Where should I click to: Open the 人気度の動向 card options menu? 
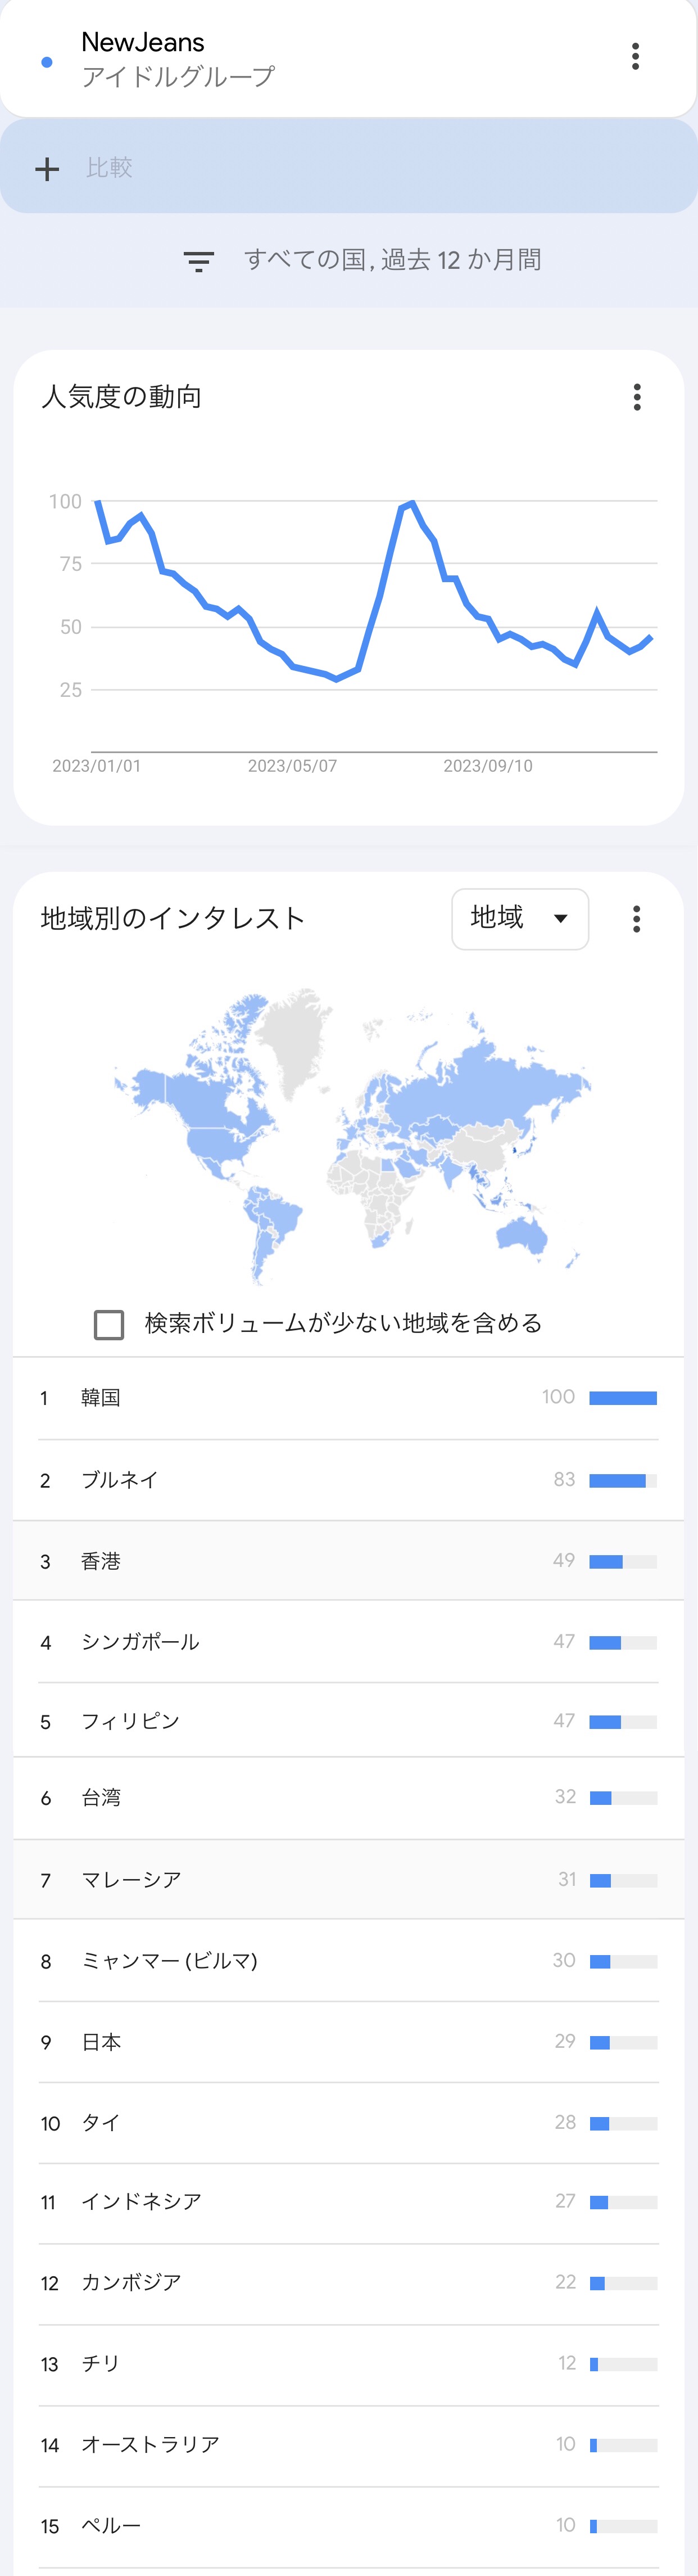(x=637, y=397)
